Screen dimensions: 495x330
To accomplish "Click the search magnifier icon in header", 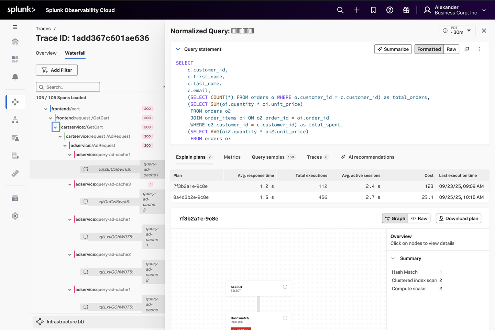I will (340, 10).
